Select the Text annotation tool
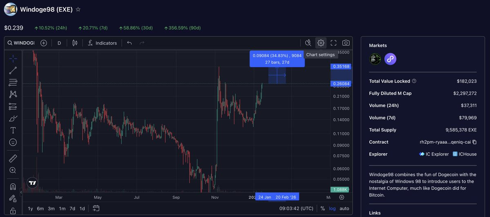The width and height of the screenshot is (490, 217). (13, 130)
